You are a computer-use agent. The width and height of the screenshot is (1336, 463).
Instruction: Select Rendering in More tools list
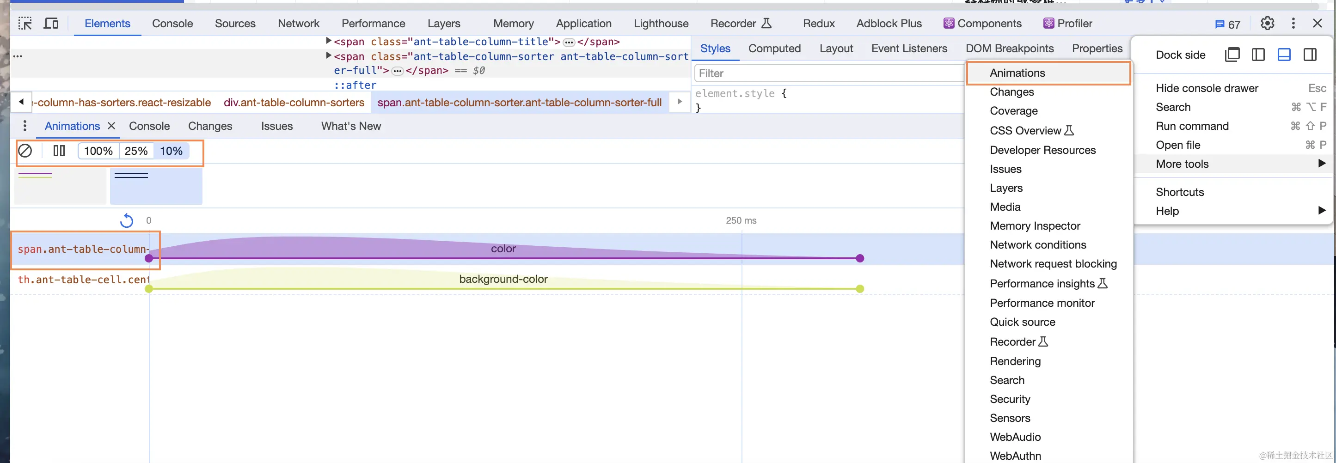[1048, 361]
